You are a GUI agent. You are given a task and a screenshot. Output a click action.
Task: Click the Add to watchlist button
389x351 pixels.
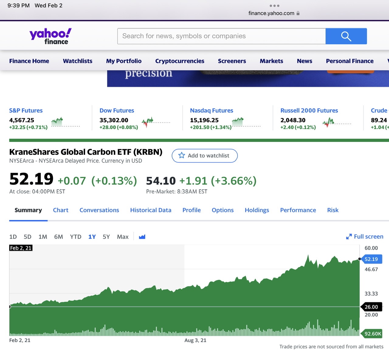(x=205, y=156)
